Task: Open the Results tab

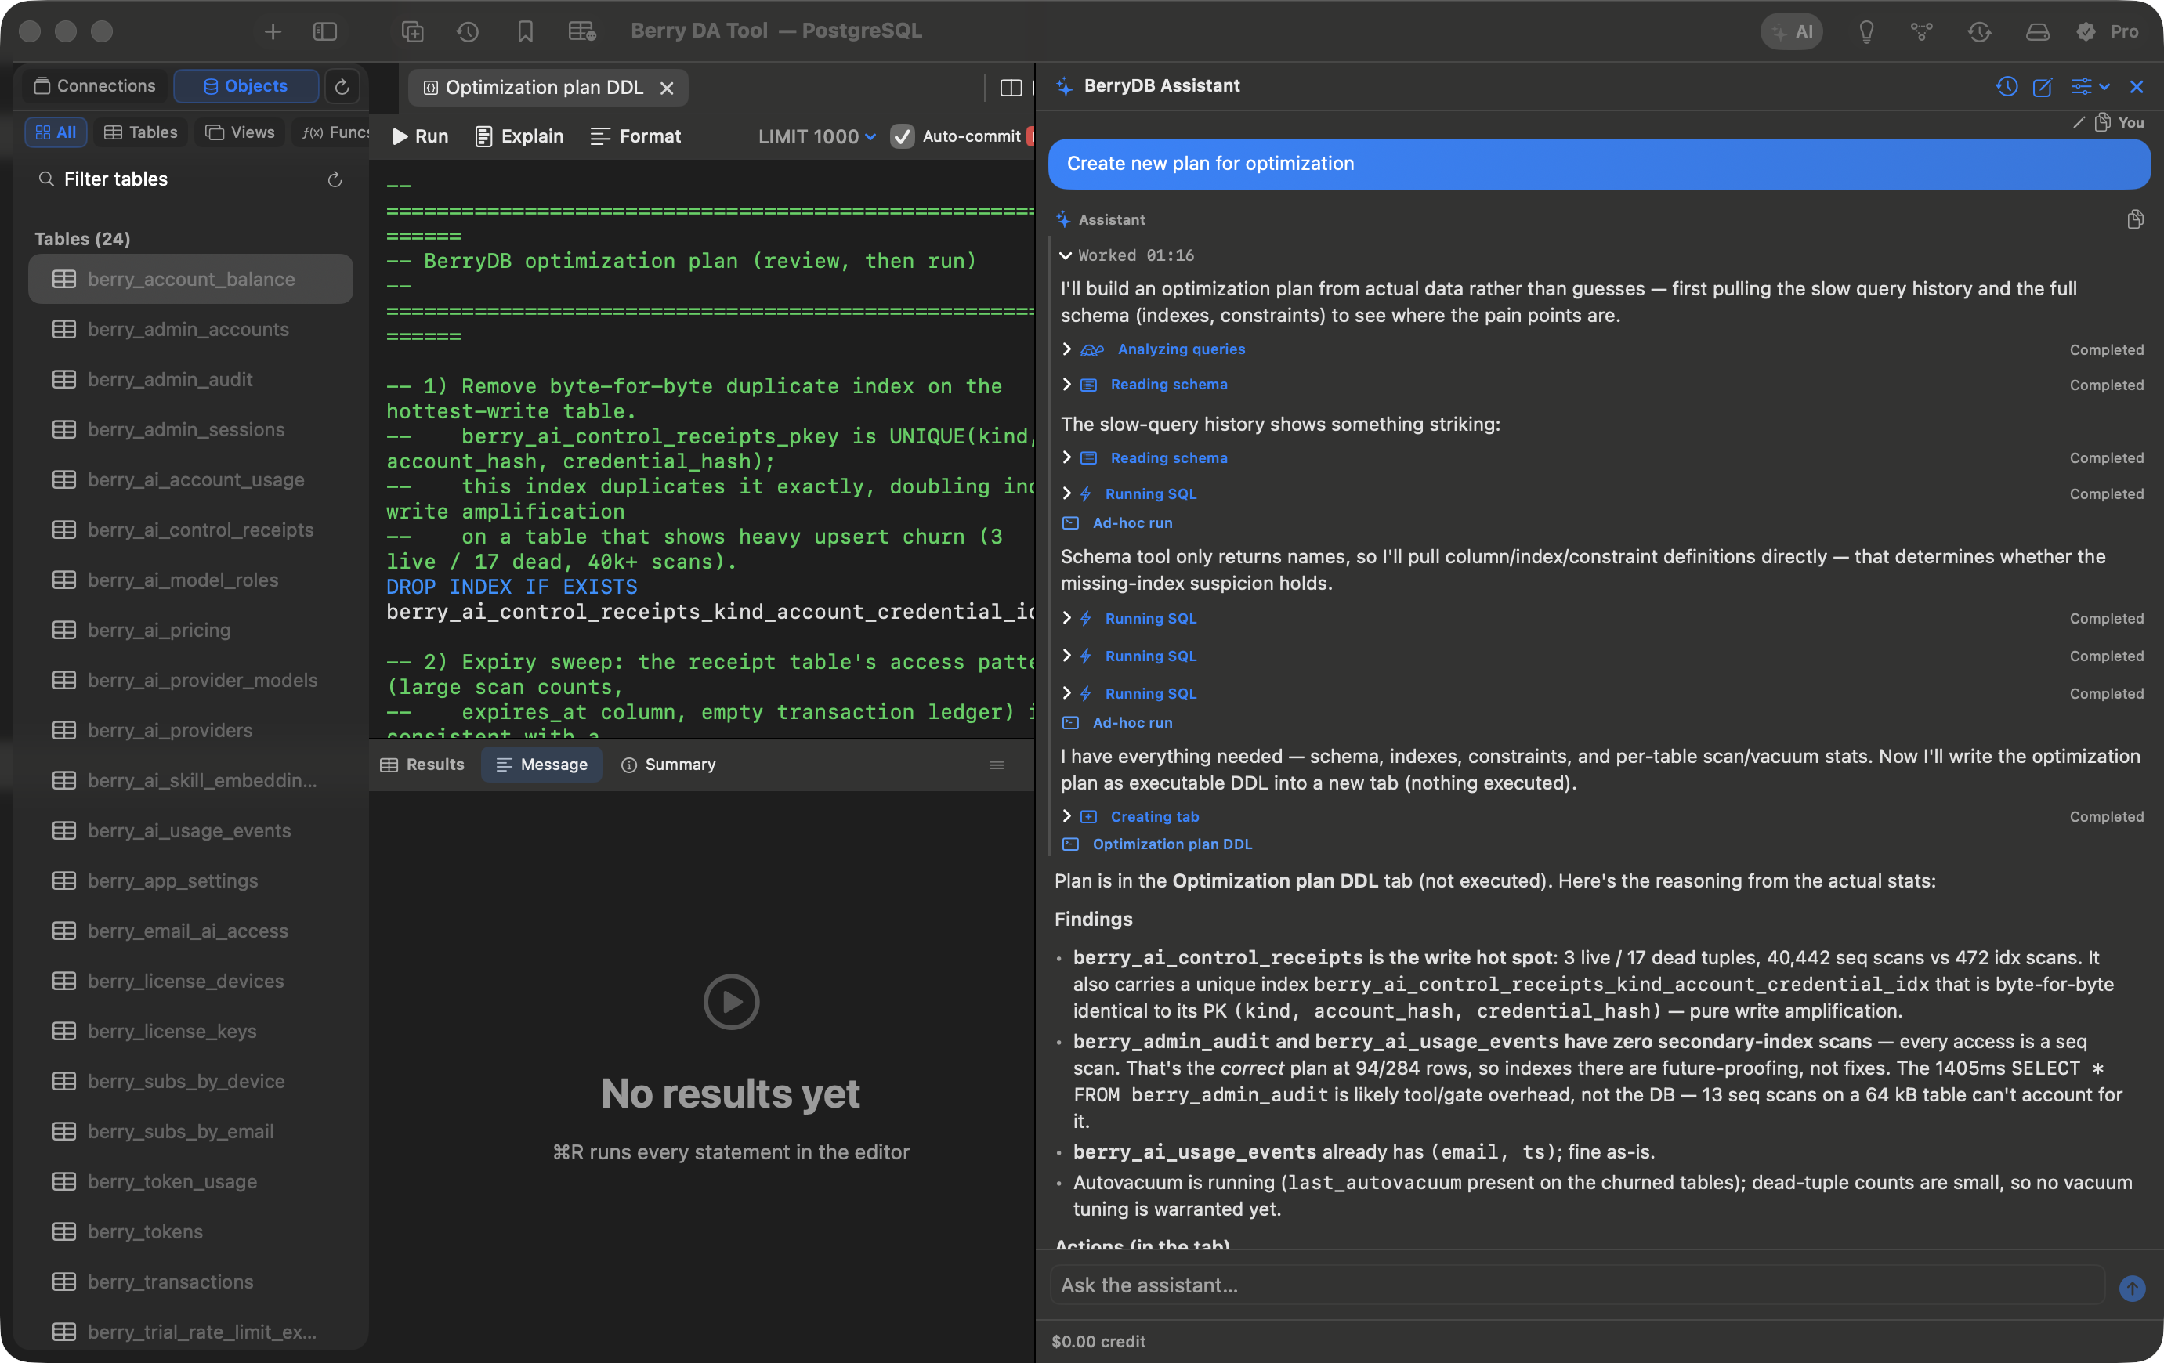Action: (x=422, y=765)
